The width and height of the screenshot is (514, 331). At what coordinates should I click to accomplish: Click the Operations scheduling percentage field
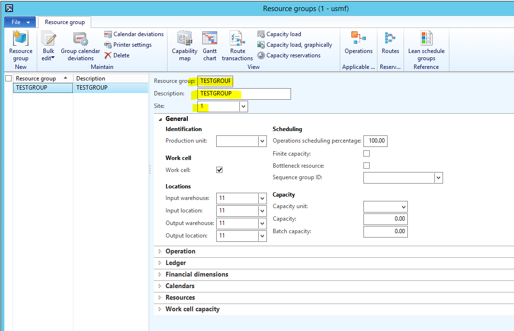click(x=375, y=141)
